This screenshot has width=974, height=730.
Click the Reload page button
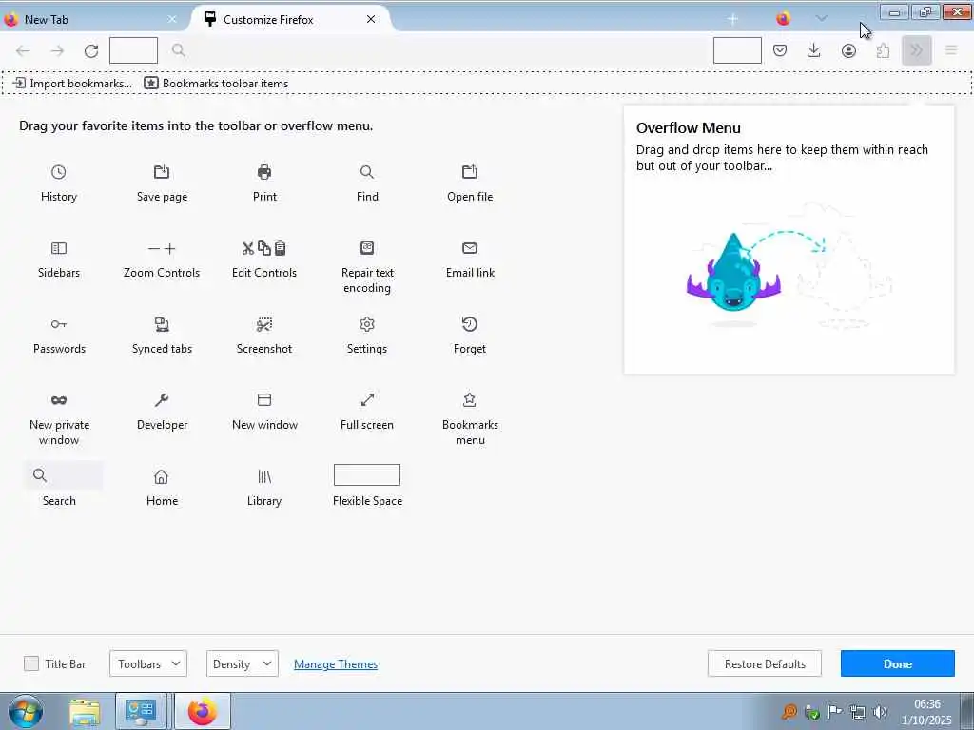pyautogui.click(x=91, y=51)
